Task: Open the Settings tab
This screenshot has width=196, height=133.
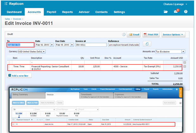Action: (x=119, y=12)
